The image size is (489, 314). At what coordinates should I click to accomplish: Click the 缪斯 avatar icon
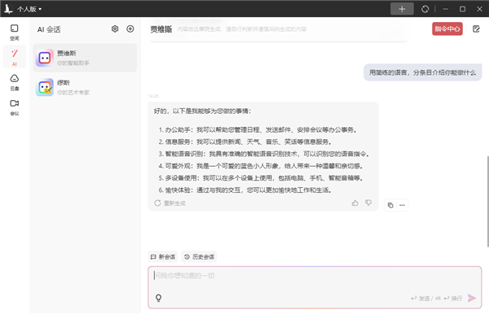point(45,87)
